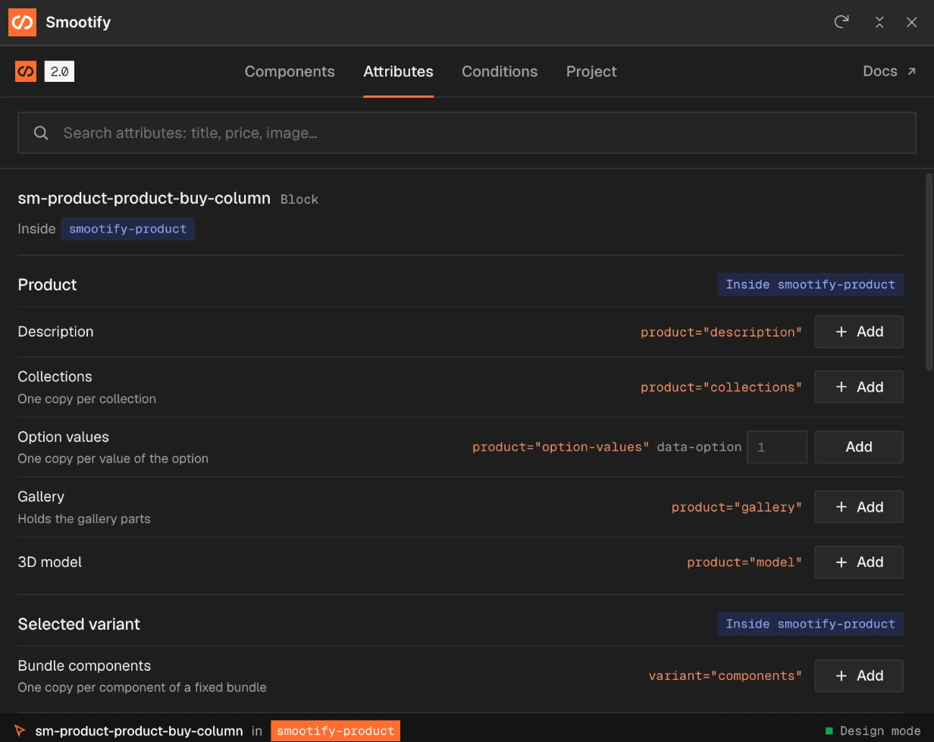Add the Bundle components attribute
Image resolution: width=934 pixels, height=742 pixels.
(859, 676)
